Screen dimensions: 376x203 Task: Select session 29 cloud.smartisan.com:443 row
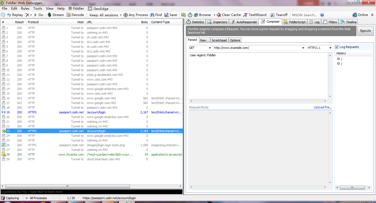[x=91, y=159]
